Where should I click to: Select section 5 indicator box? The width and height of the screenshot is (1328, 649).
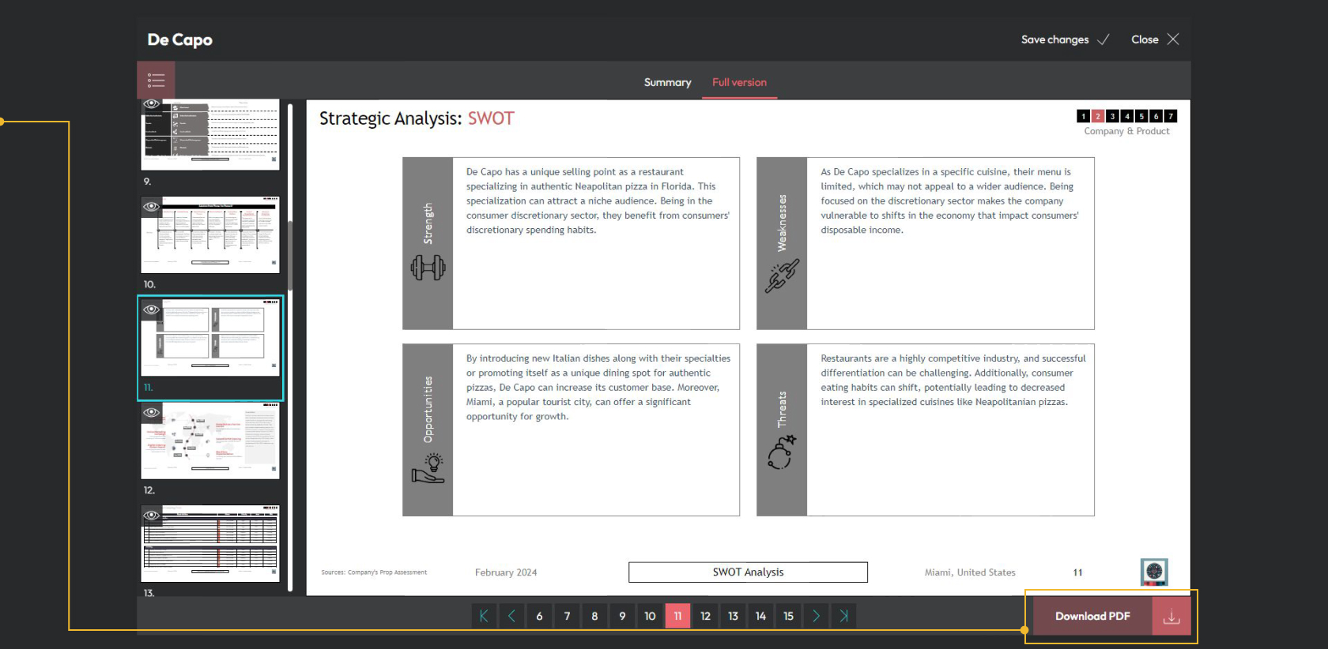[1141, 116]
